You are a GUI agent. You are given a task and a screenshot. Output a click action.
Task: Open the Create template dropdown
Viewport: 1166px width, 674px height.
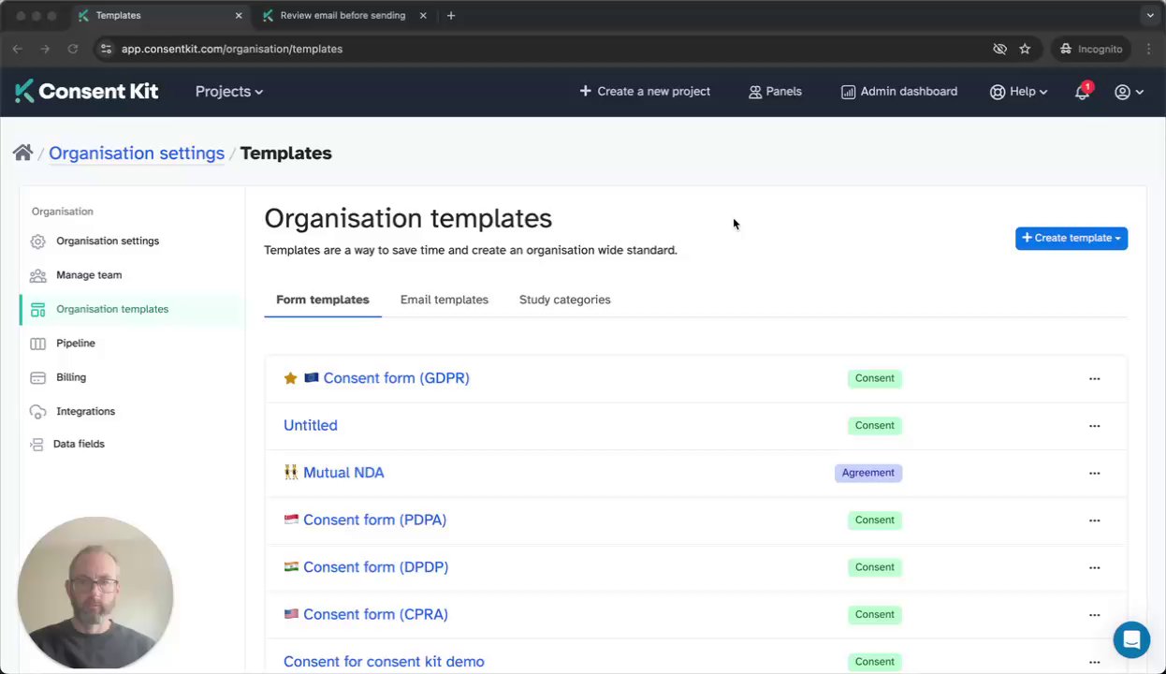1071,238
